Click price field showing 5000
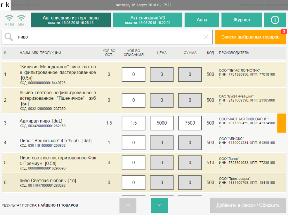 (x=162, y=123)
